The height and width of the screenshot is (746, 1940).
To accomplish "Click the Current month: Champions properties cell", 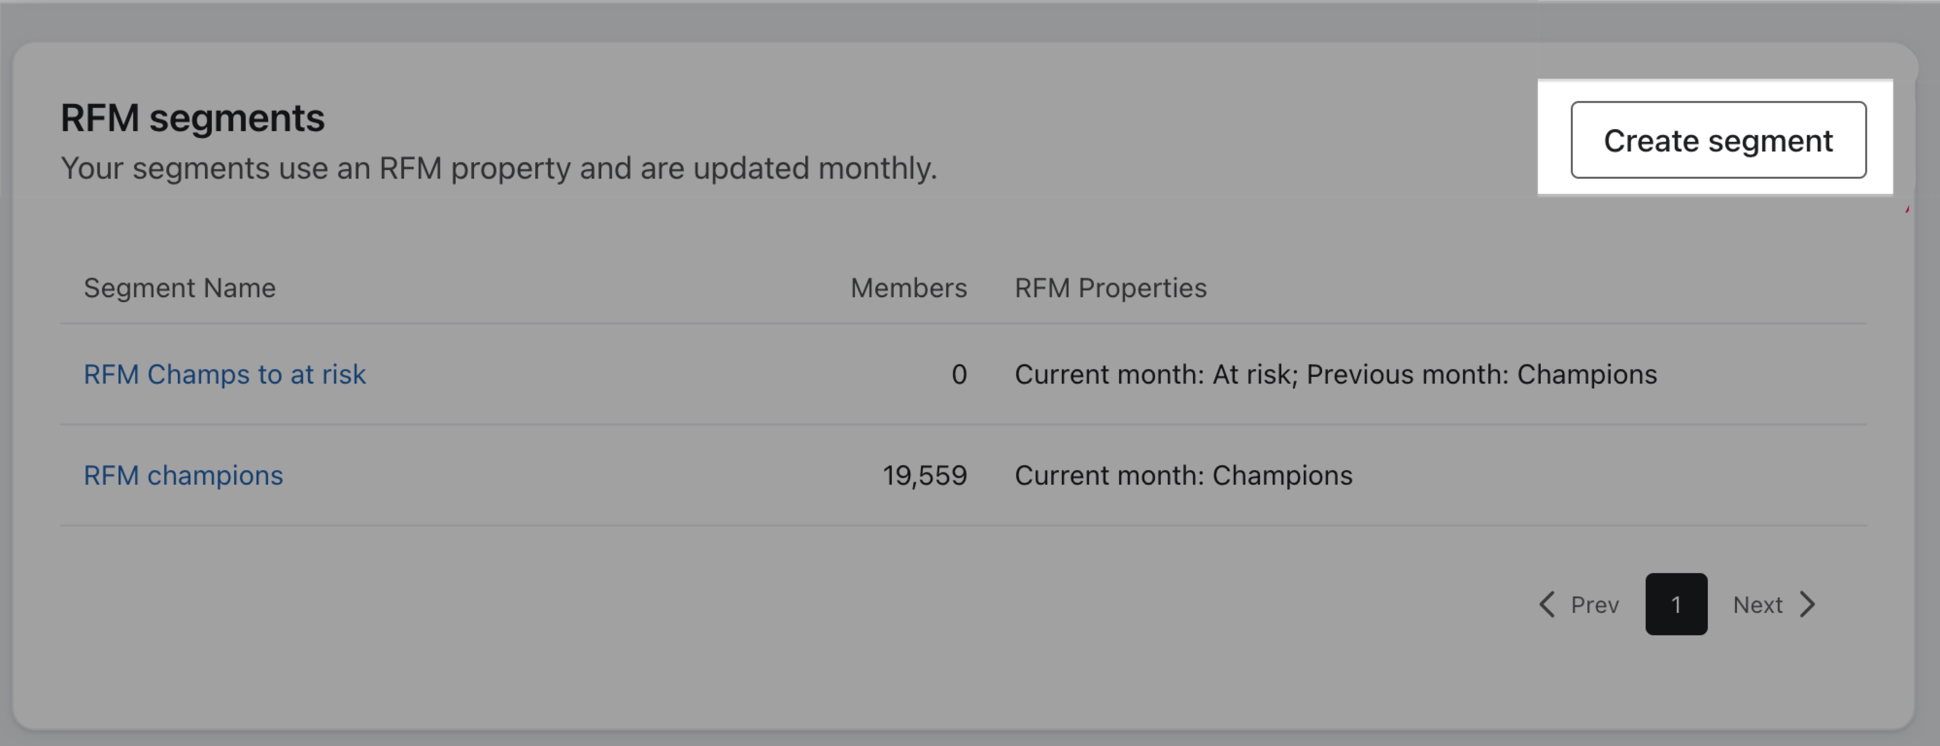I will tap(1183, 475).
